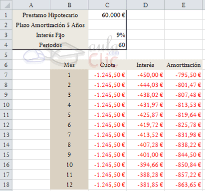Click amortization cell '-807,48 €'
205x191 pixels.
(184, 95)
